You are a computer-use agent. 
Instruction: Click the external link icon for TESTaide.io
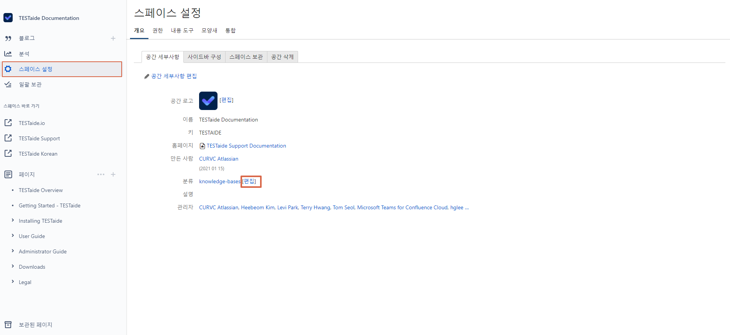(x=8, y=123)
